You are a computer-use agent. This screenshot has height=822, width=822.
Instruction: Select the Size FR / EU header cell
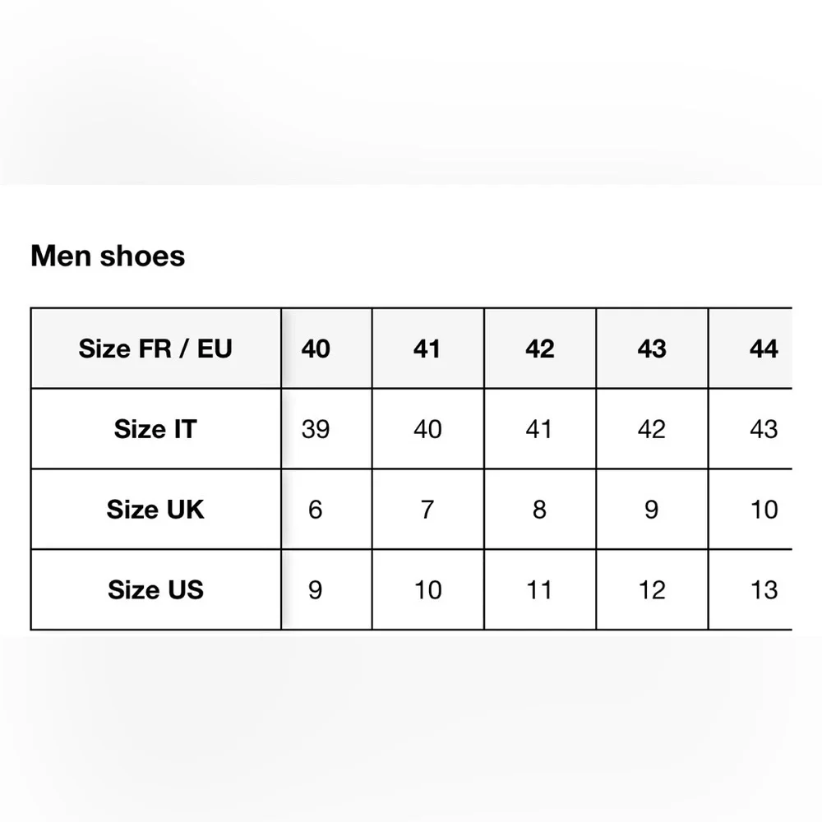click(x=155, y=349)
